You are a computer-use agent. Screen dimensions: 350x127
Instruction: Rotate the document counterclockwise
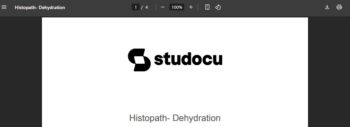(218, 7)
